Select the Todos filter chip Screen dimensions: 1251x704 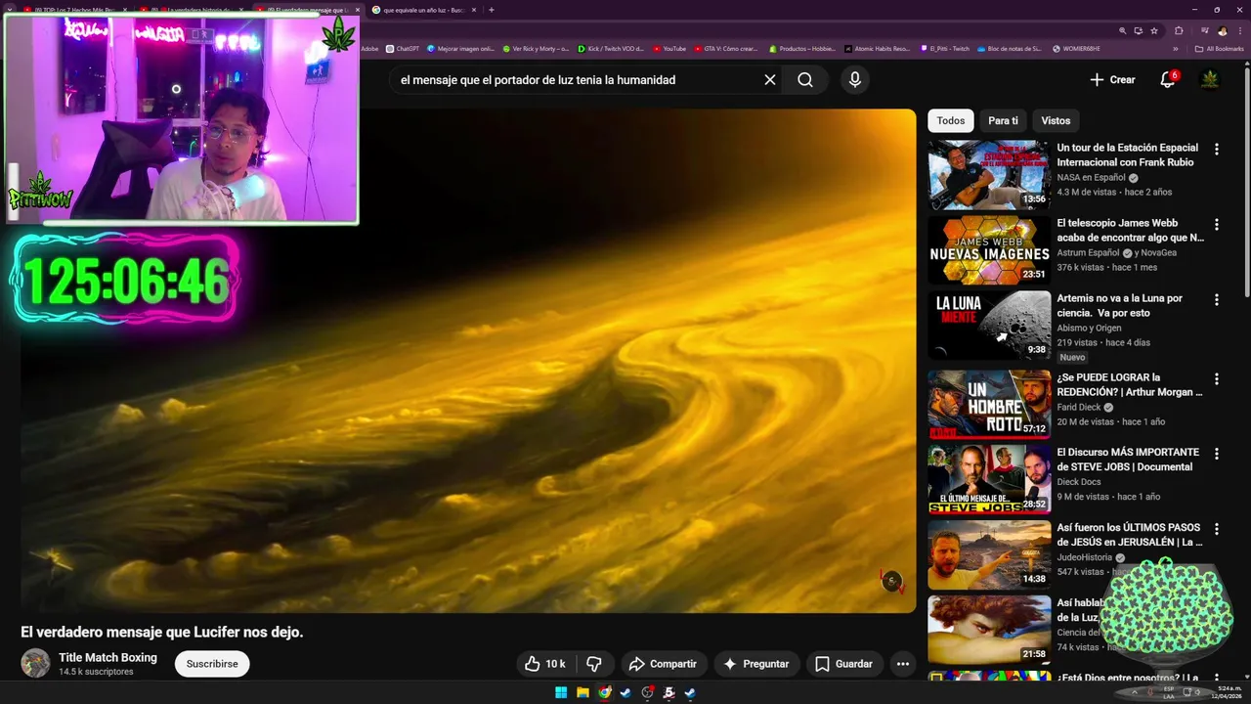951,121
